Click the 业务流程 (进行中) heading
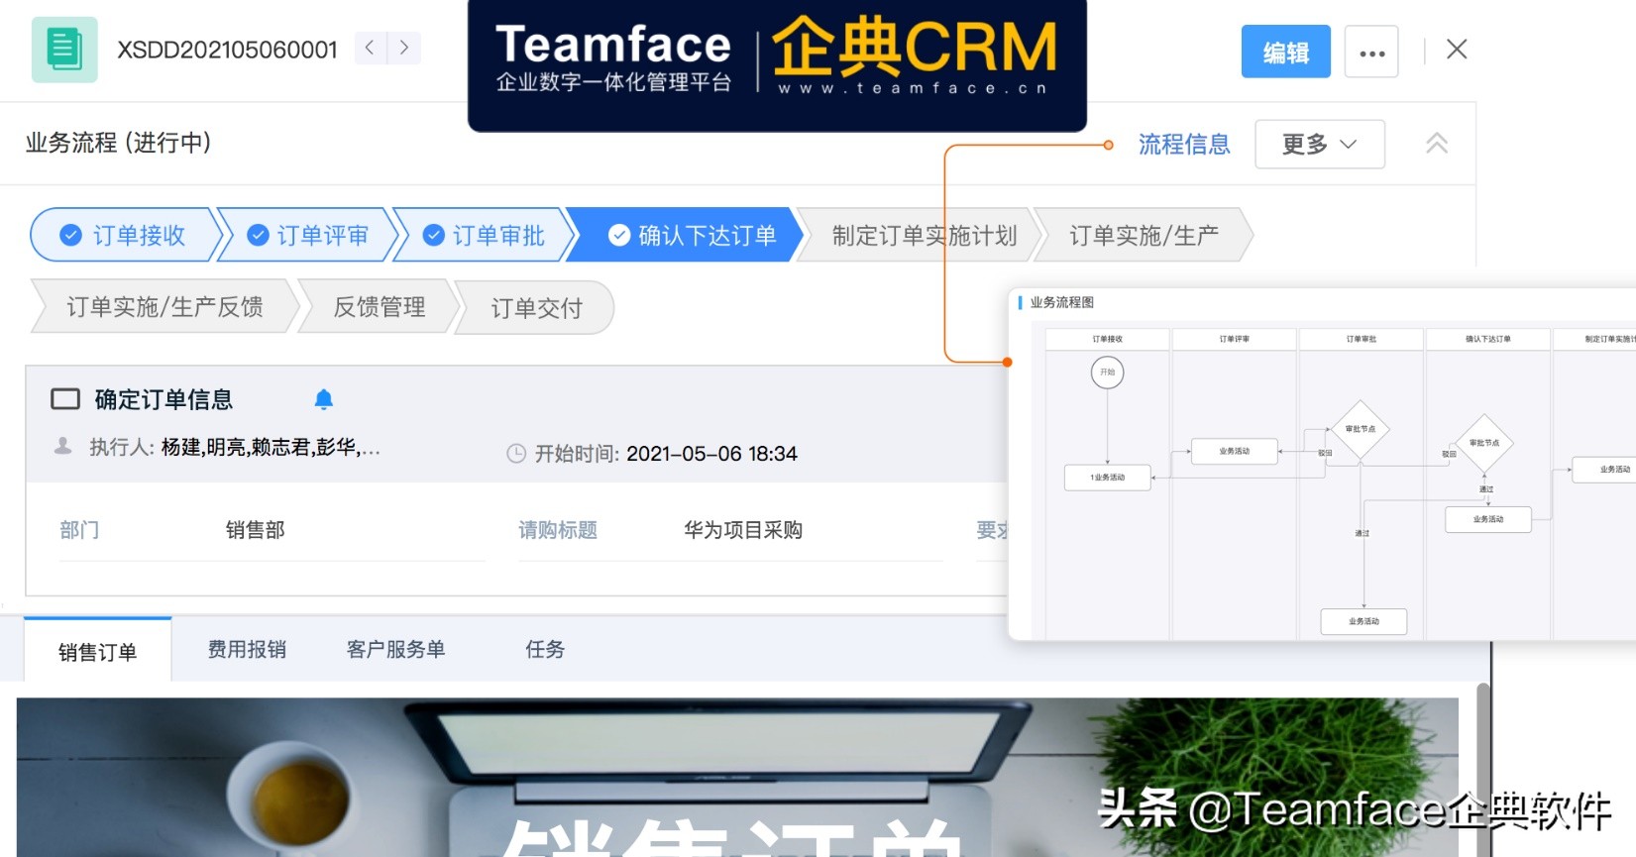The width and height of the screenshot is (1636, 857). click(x=119, y=143)
